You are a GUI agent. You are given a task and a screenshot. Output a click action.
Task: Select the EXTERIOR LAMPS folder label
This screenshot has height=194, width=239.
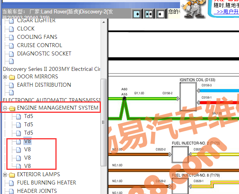[38, 174]
